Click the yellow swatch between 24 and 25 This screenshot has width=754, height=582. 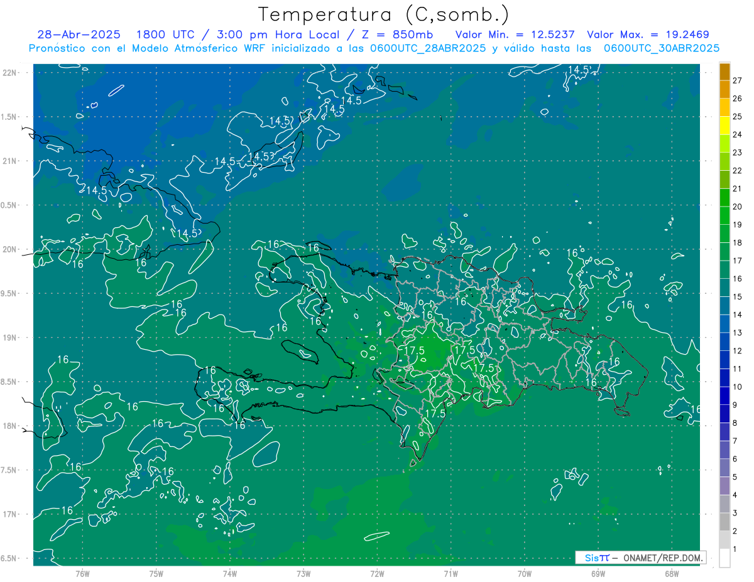coord(724,126)
